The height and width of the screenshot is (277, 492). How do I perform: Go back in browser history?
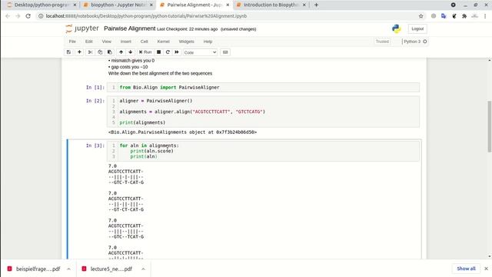(8, 16)
